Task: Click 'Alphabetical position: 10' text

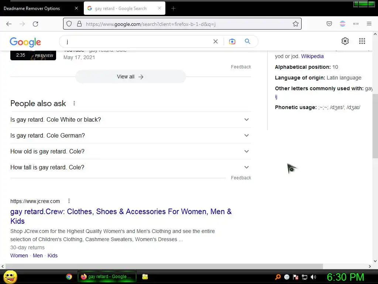Action: click(x=306, y=67)
